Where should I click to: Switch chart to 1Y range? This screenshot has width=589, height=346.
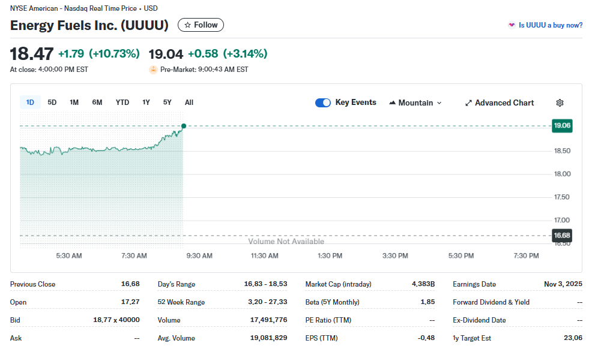click(146, 103)
